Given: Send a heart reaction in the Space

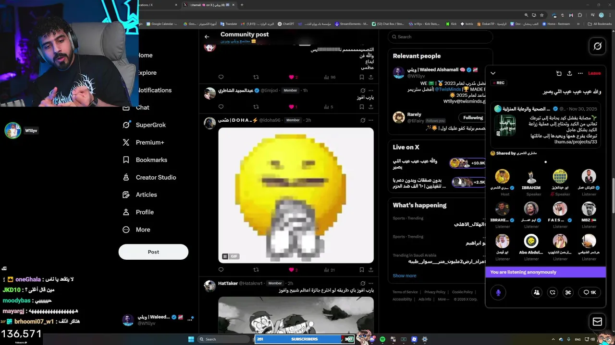Looking at the screenshot, I should [x=553, y=292].
